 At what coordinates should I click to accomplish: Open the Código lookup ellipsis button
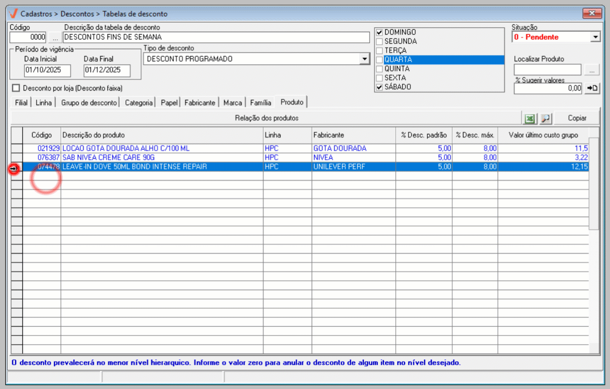coord(55,37)
